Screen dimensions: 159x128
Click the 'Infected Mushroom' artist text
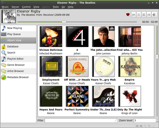click(51, 53)
